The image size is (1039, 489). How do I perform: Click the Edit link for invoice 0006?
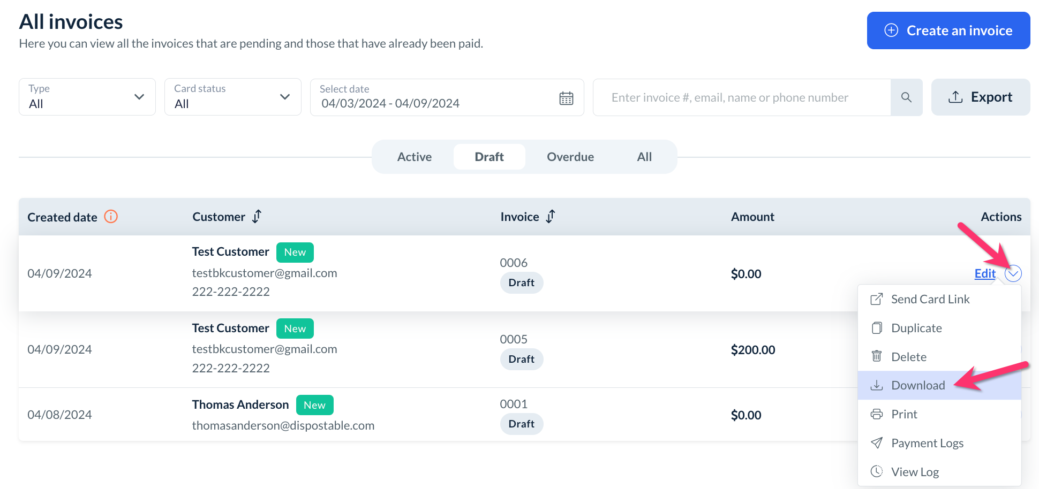point(984,274)
